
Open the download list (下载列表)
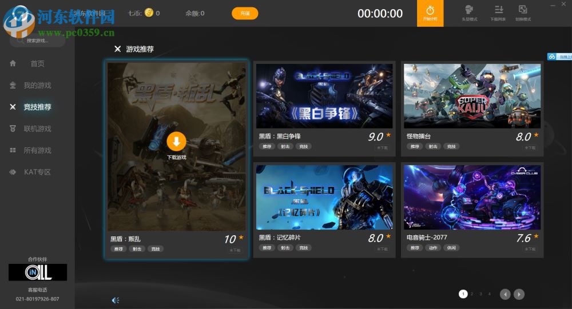tap(498, 13)
